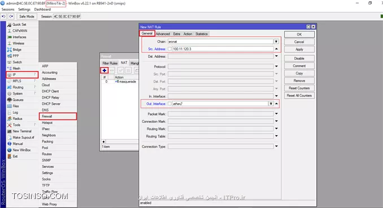
Task: Open the Chain dropdown list
Action: tap(276, 42)
